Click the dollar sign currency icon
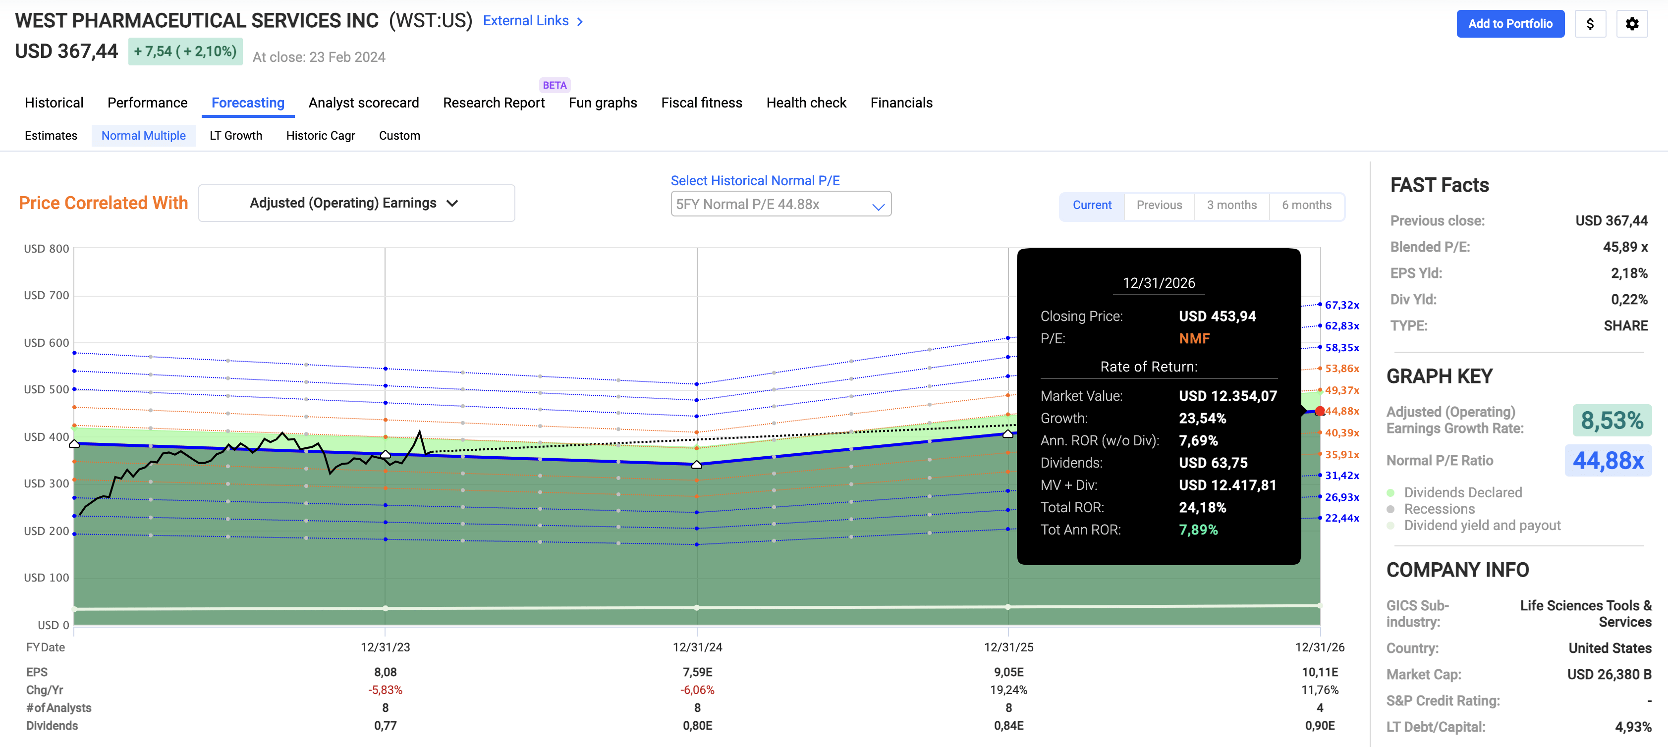This screenshot has height=747, width=1668. coord(1590,24)
